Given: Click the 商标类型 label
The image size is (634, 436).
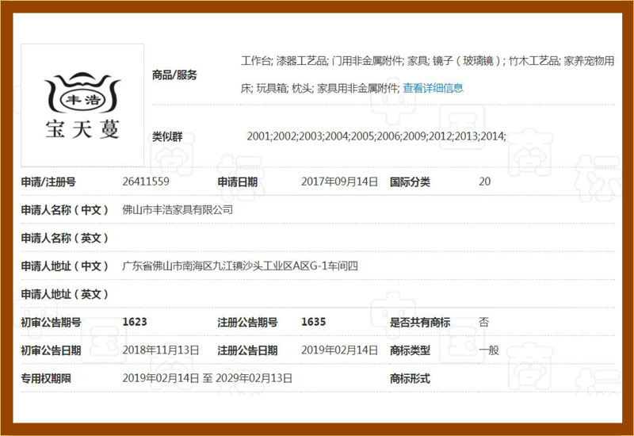Looking at the screenshot, I should coord(410,350).
